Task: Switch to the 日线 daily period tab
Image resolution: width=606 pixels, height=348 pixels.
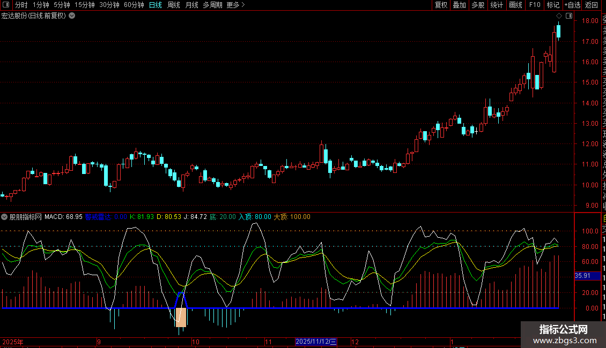Action: (156, 5)
